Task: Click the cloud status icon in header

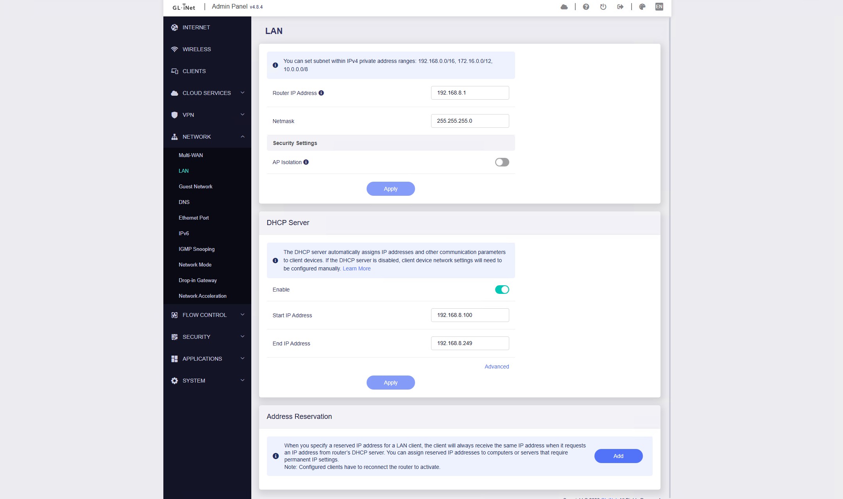Action: click(x=564, y=7)
